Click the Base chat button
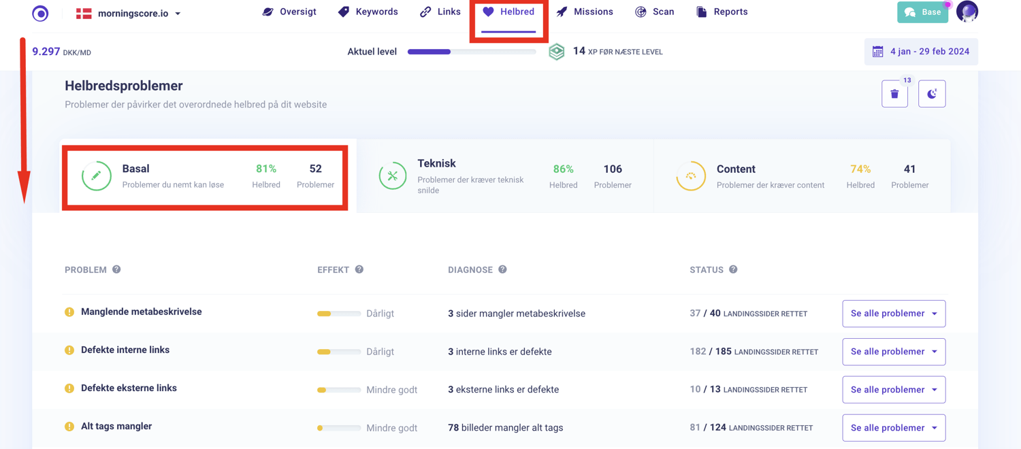This screenshot has width=1021, height=449. [x=922, y=12]
